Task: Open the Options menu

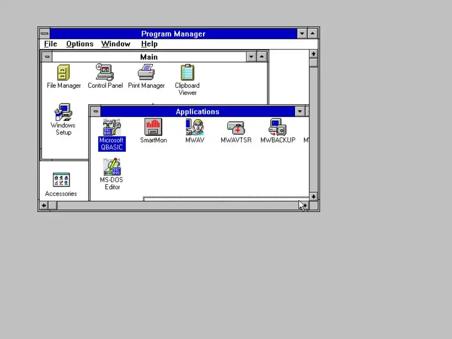Action: coord(80,44)
